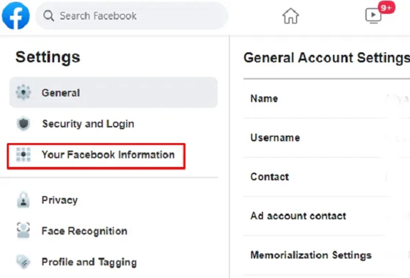Click the Privacy lock icon
The height and width of the screenshot is (278, 410).
(x=23, y=200)
